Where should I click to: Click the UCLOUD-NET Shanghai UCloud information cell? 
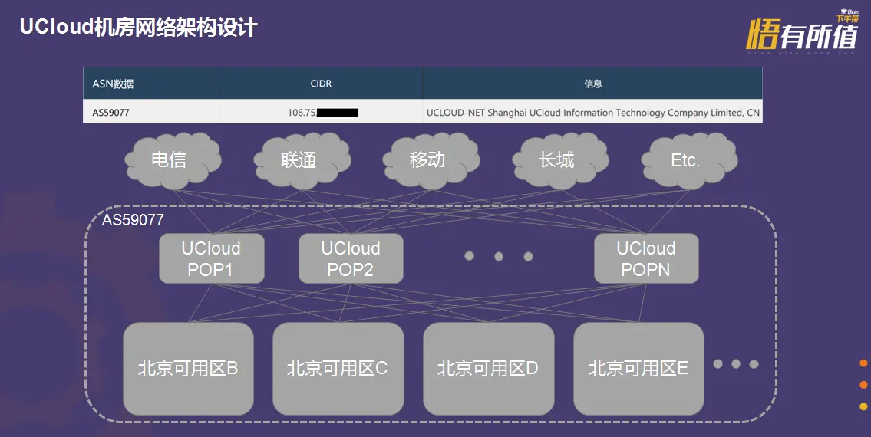tap(592, 112)
